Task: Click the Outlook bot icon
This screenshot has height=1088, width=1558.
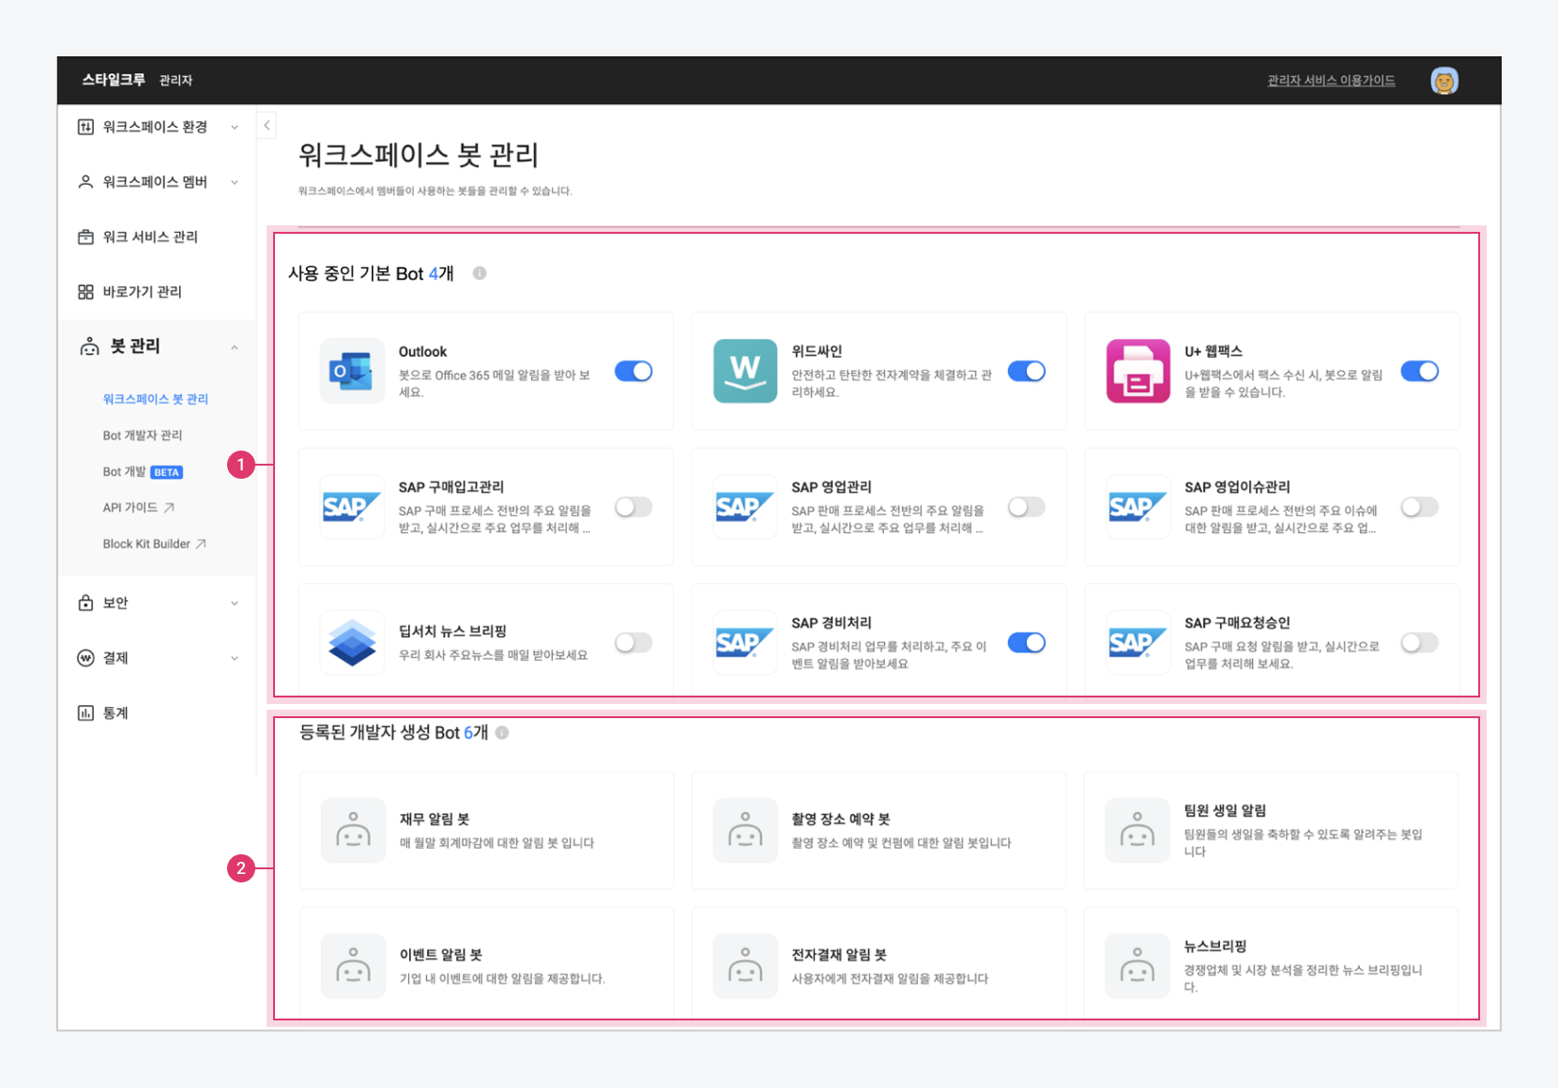Action: pos(352,371)
